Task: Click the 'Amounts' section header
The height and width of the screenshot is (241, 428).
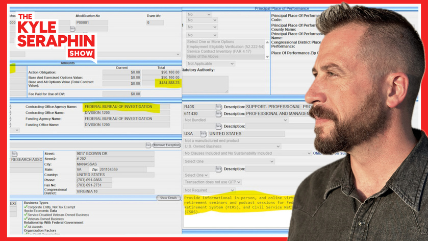Action: point(67,63)
